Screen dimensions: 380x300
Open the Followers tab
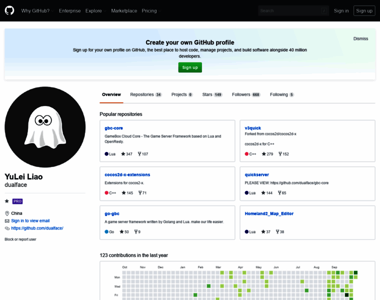coord(246,94)
